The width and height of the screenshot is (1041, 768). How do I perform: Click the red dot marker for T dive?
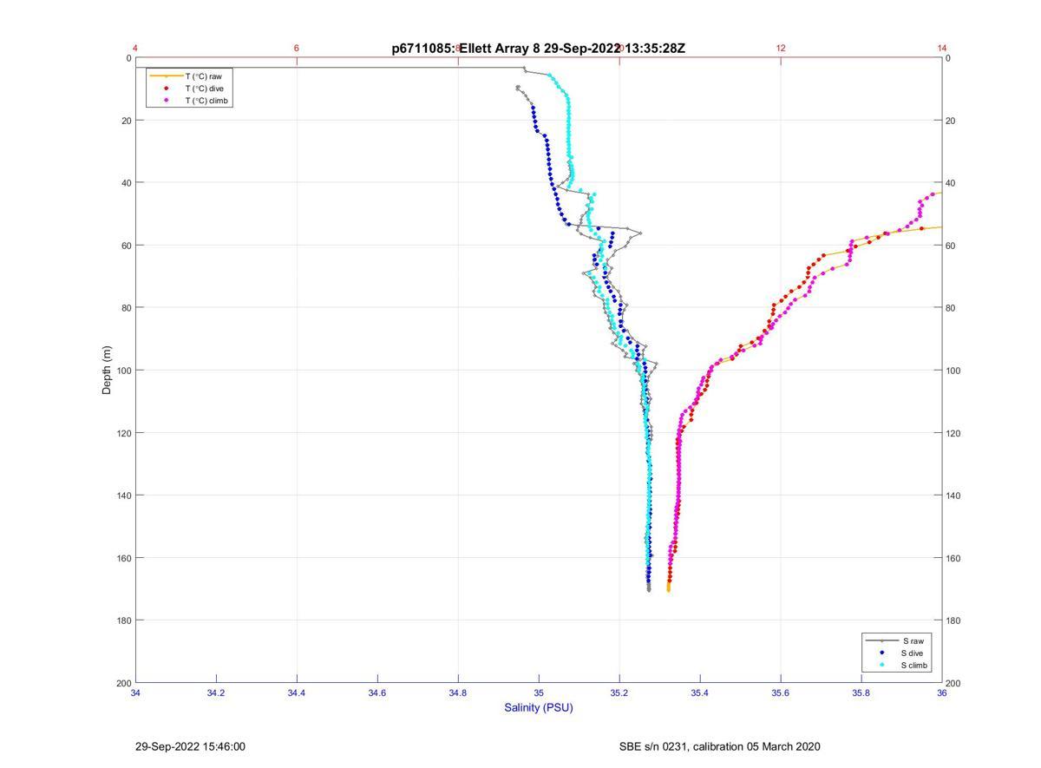pyautogui.click(x=166, y=89)
